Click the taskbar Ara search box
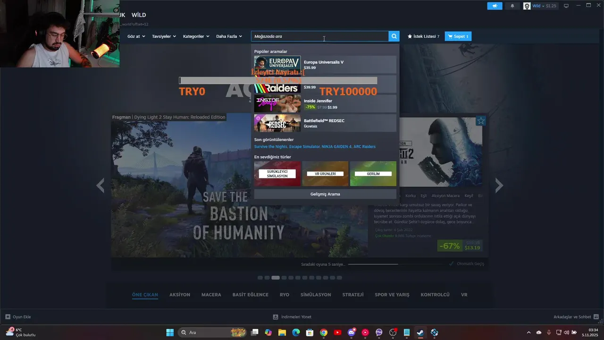Screen dimensions: 604x340 213,332
